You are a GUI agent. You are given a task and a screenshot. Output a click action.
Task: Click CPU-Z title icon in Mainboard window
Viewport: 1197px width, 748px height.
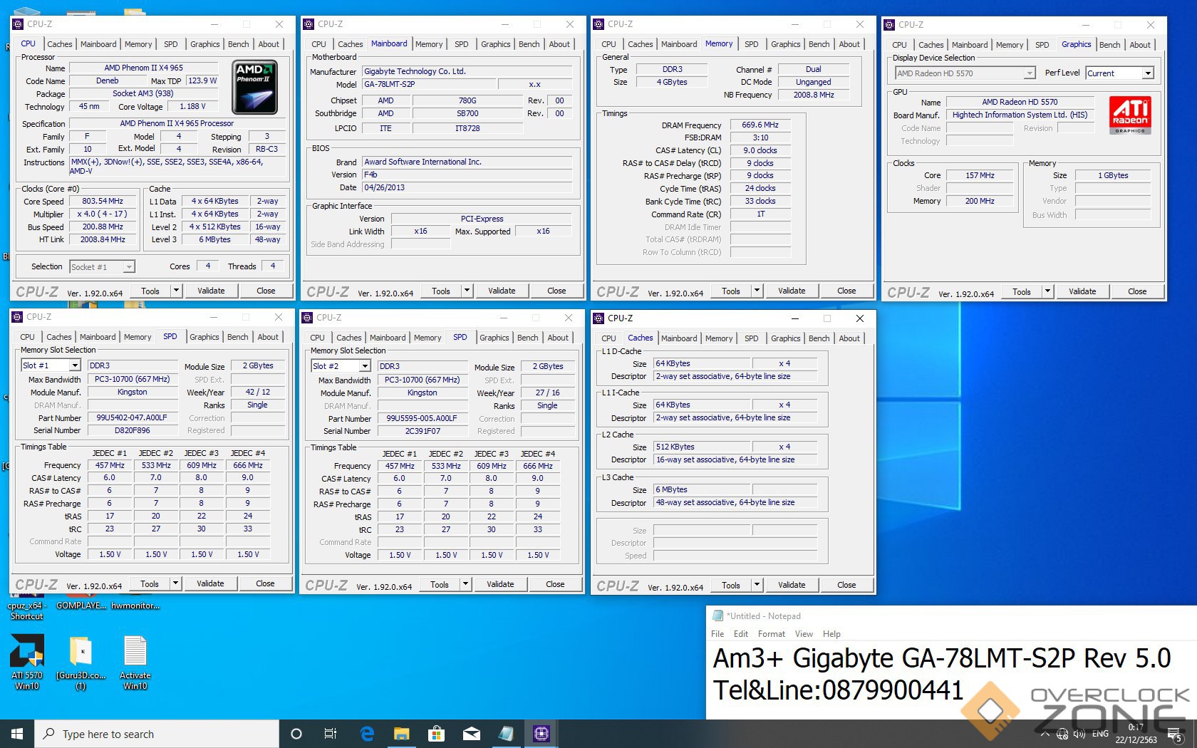tap(309, 24)
